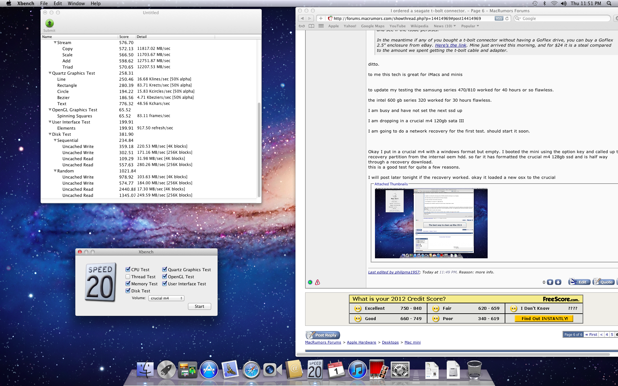Open the Mail eagle stamp Dock icon
Viewport: 618px width, 386px height.
[230, 370]
